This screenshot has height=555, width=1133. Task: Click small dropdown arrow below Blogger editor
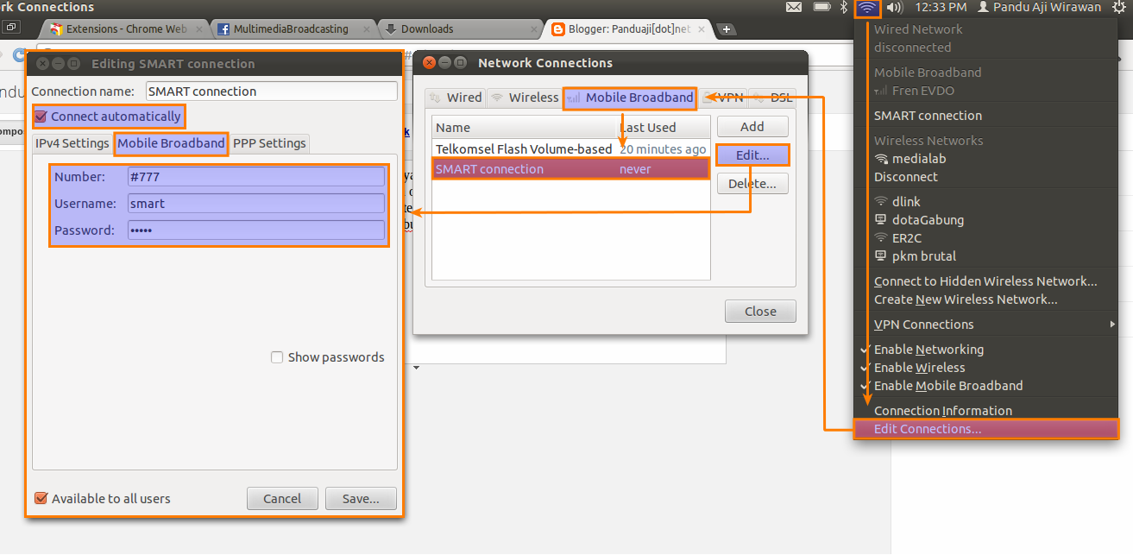416,369
